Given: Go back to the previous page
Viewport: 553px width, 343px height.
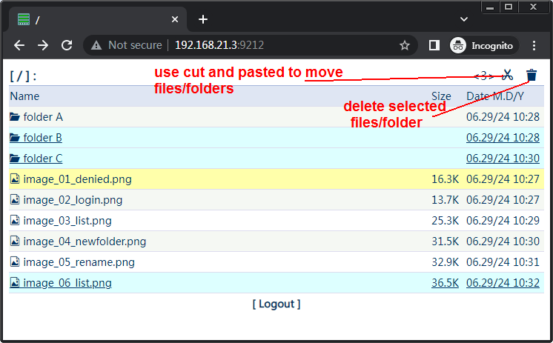Looking at the screenshot, I should (x=19, y=45).
